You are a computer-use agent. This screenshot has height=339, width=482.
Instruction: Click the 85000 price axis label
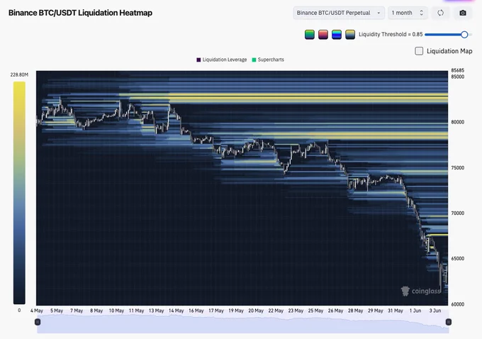coord(458,77)
